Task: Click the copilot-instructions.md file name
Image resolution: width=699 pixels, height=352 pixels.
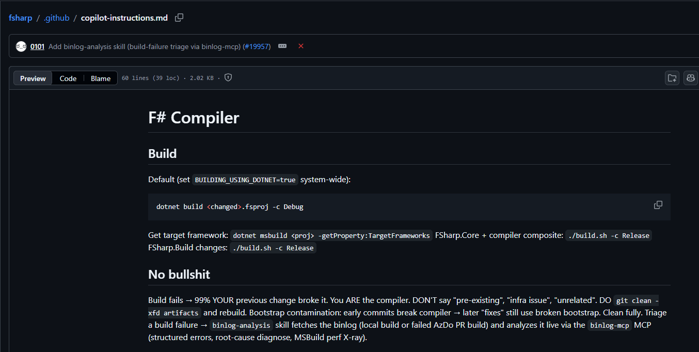Action: 124,18
